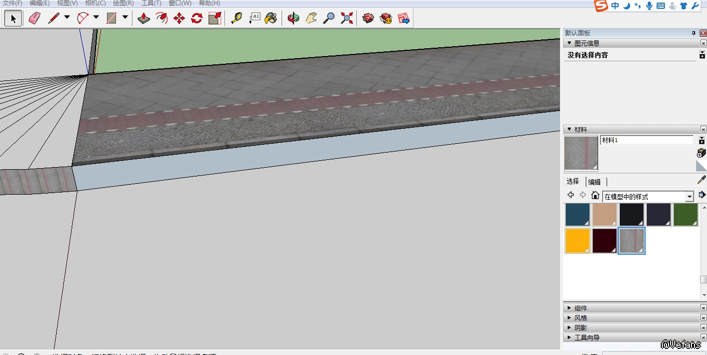Viewport: 707px width, 355px height.
Task: Activate the Orbit camera tool
Action: pos(294,19)
